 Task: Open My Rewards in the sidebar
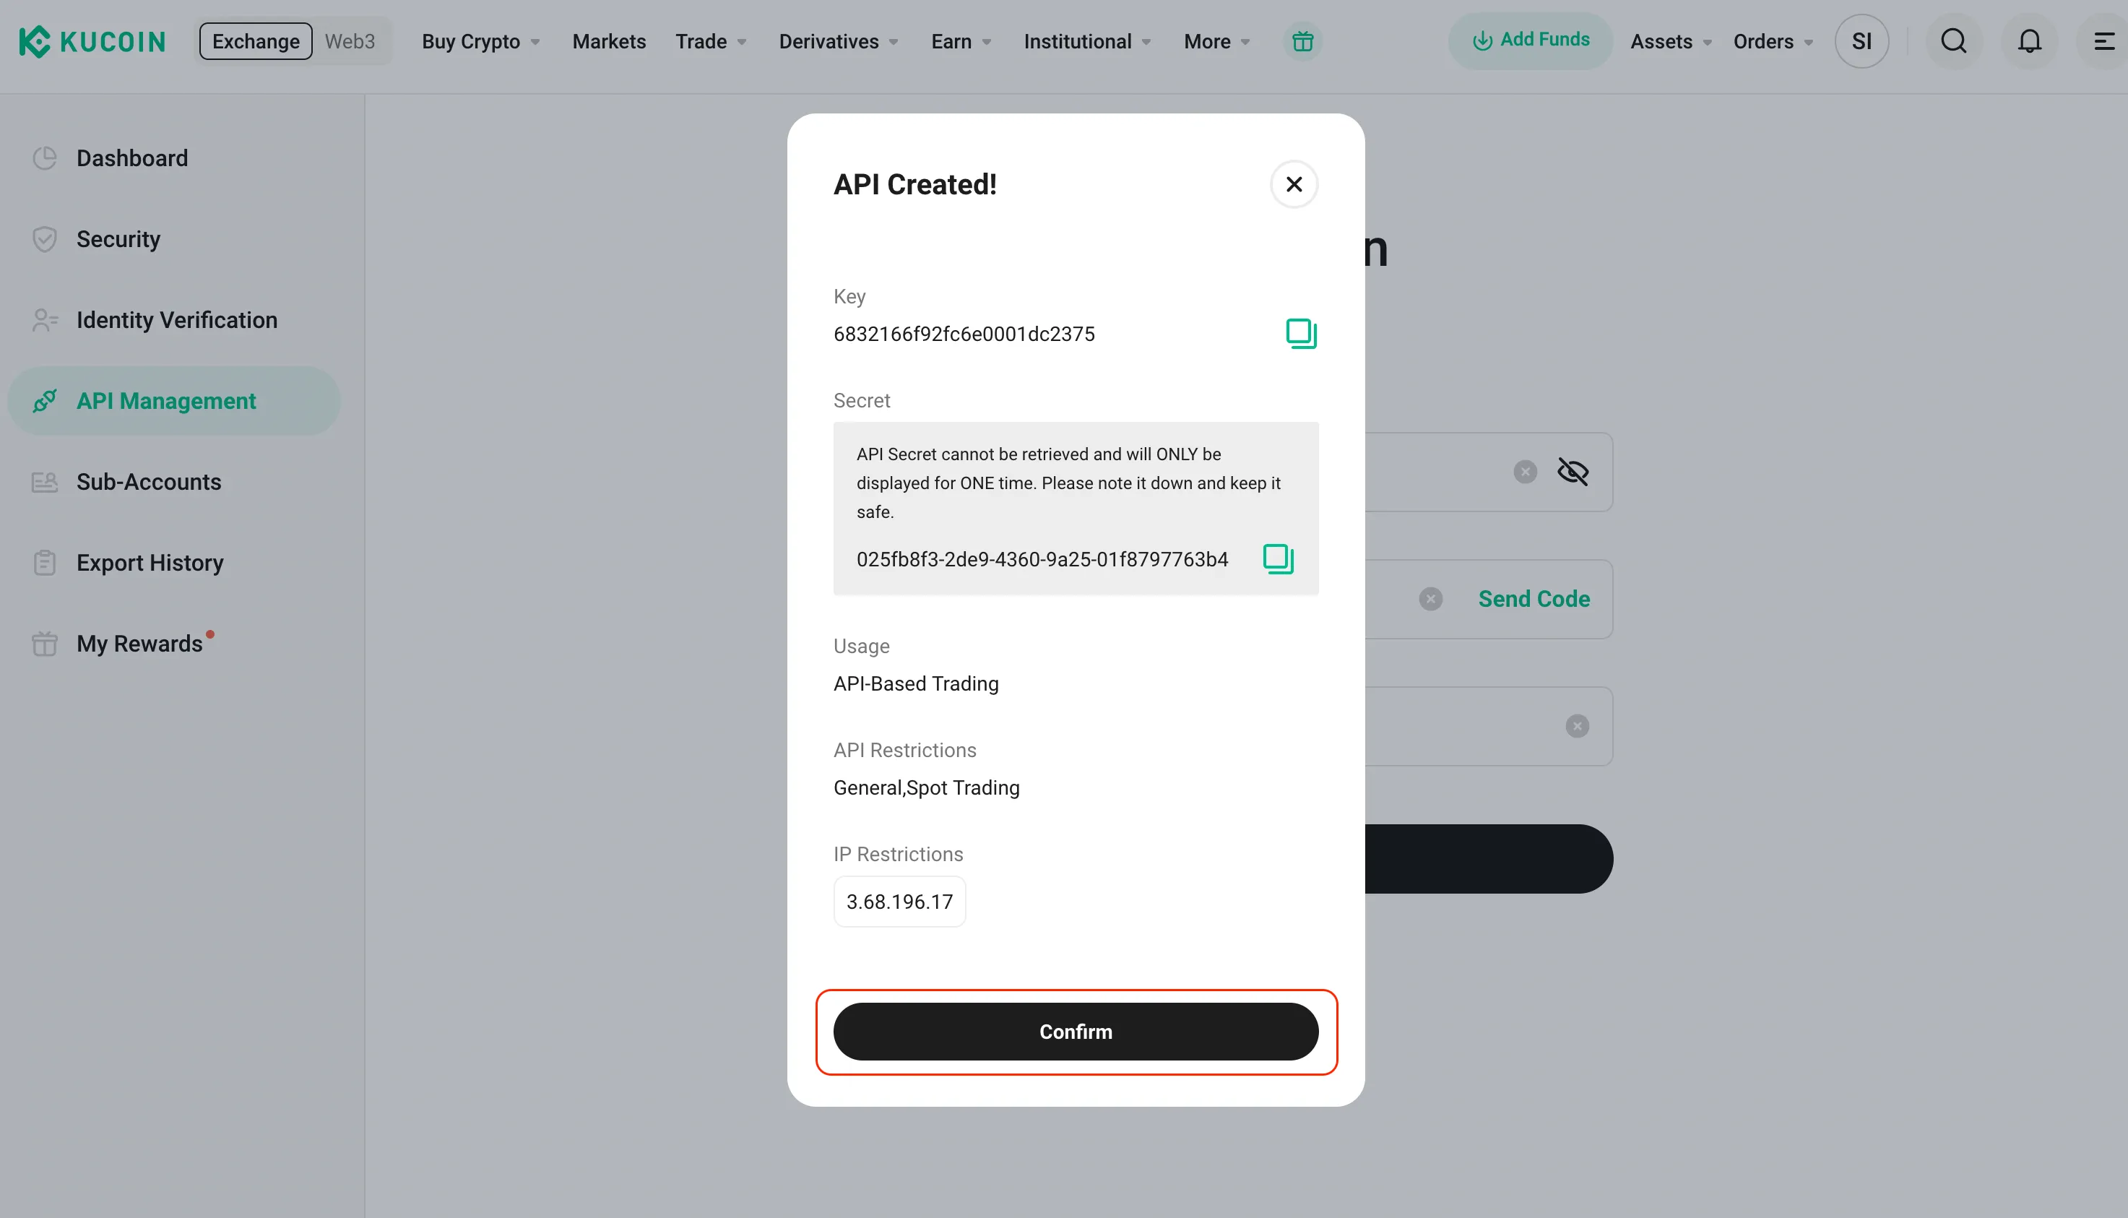174,644
